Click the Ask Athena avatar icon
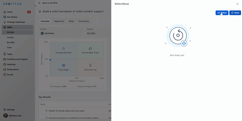243x121 pixels. pos(5,17)
